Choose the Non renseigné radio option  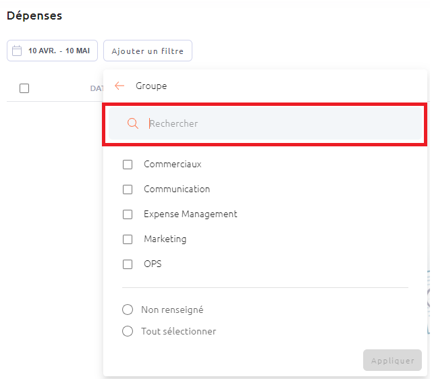pyautogui.click(x=128, y=310)
